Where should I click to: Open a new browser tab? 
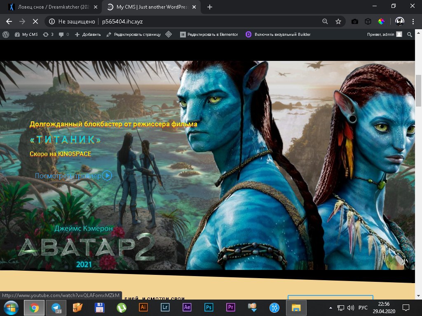[210, 7]
